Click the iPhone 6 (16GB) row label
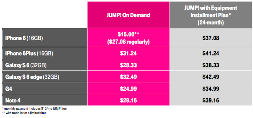This screenshot has width=253, height=118. tap(24, 39)
